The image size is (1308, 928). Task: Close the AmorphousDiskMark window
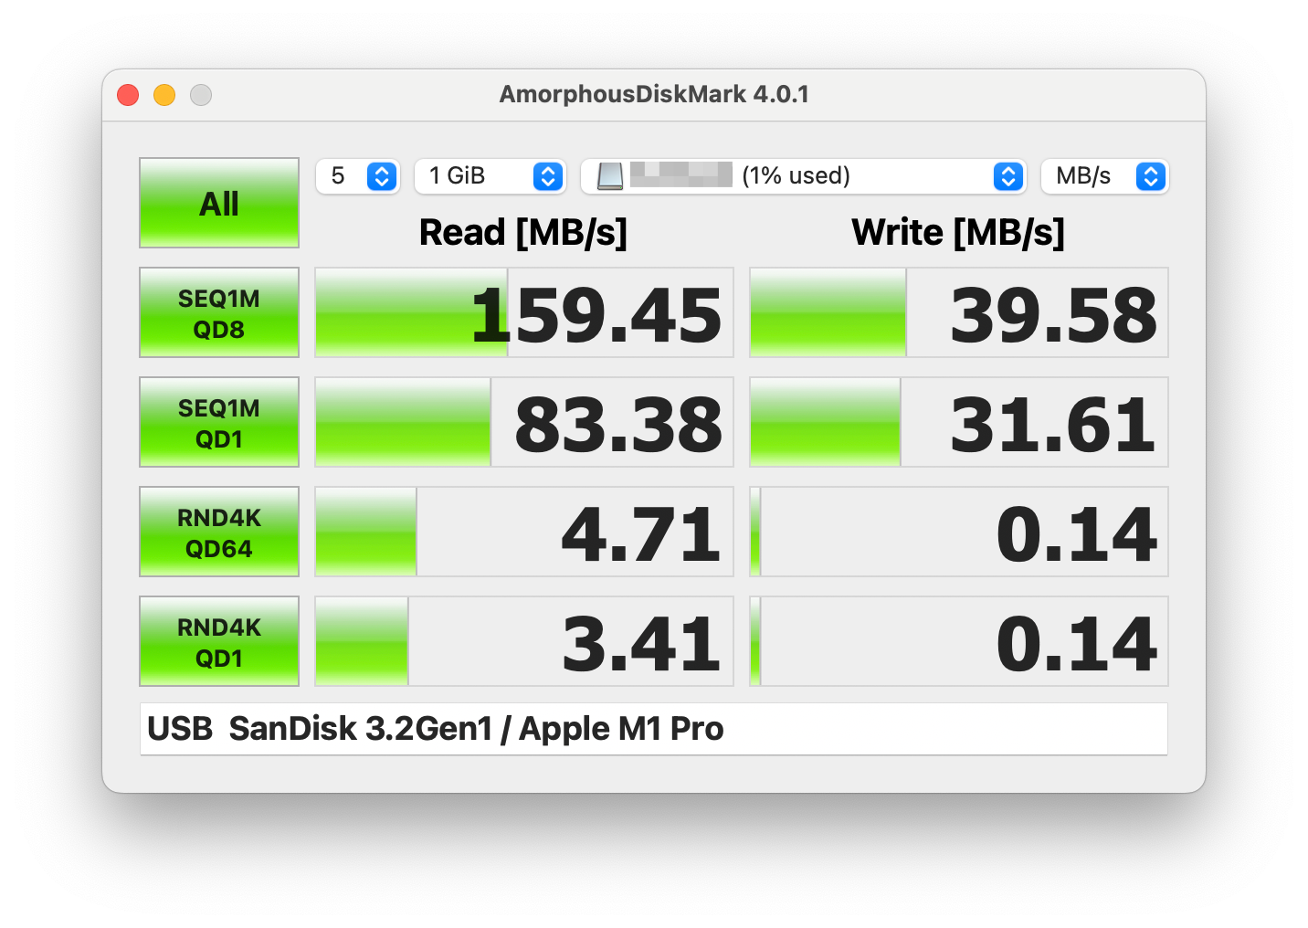128,95
